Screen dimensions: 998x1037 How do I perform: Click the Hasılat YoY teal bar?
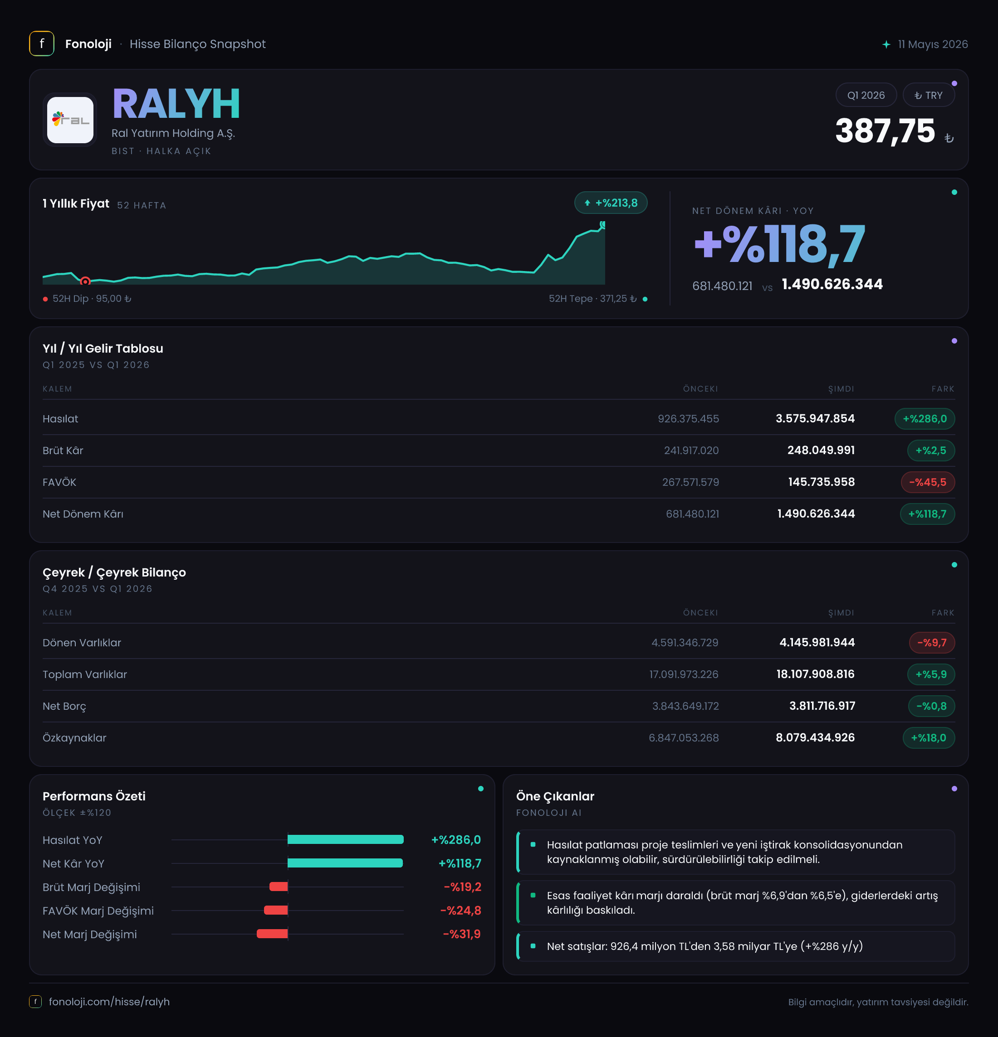tap(345, 840)
